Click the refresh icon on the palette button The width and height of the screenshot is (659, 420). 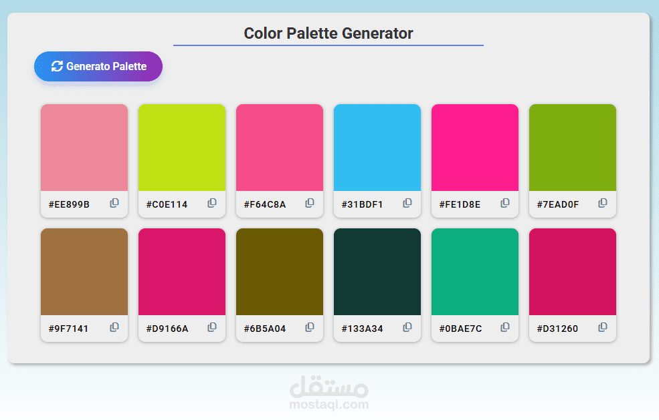click(x=58, y=66)
